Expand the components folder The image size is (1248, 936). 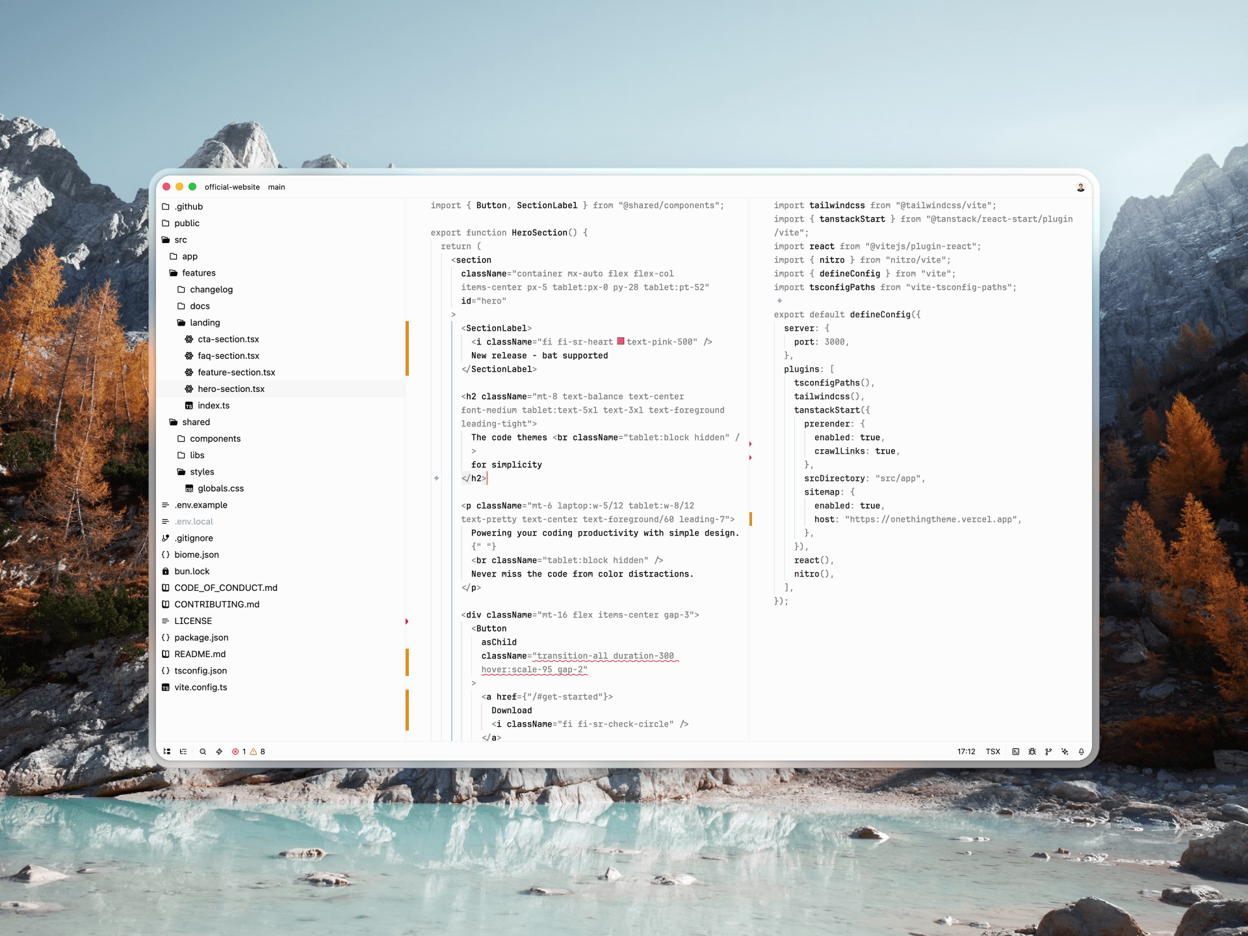(x=214, y=439)
